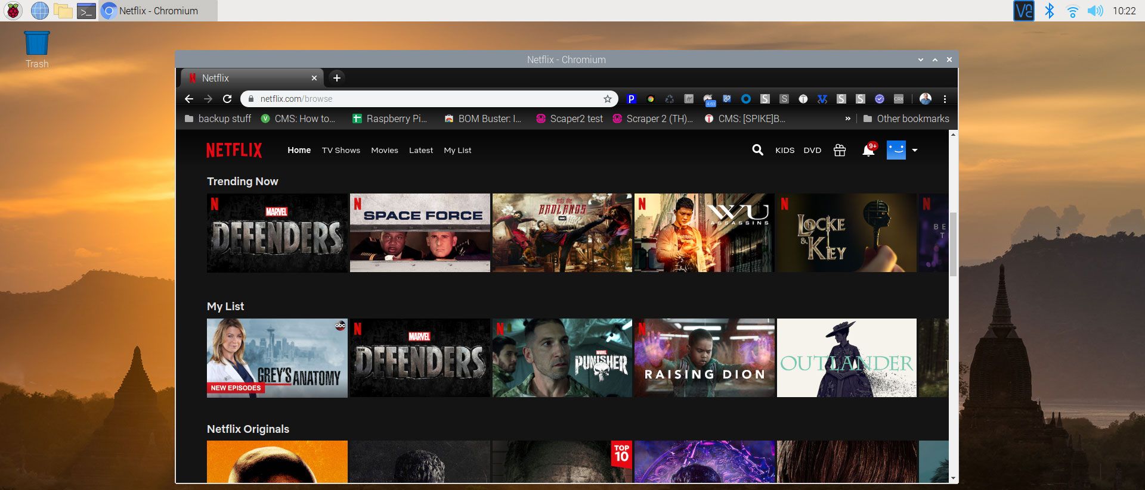
Task: Go to TV Shows section
Action: (341, 150)
